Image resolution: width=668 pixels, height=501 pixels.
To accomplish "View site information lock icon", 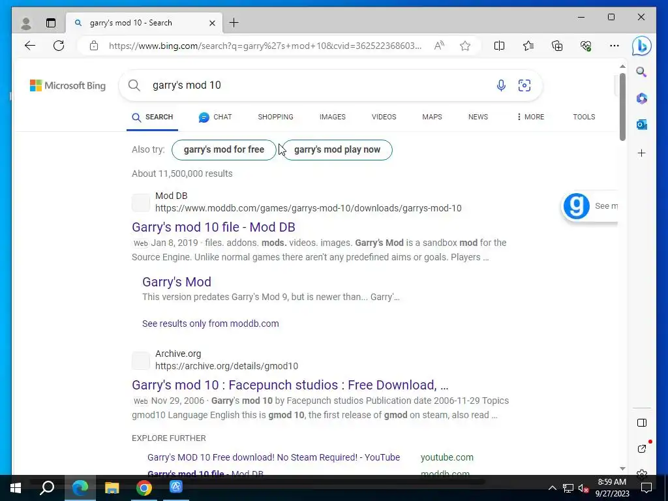I will (x=94, y=46).
